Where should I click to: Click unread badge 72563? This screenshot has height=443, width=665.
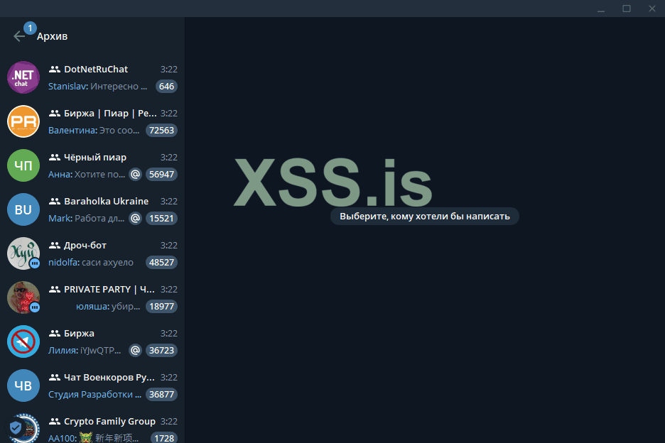(161, 131)
